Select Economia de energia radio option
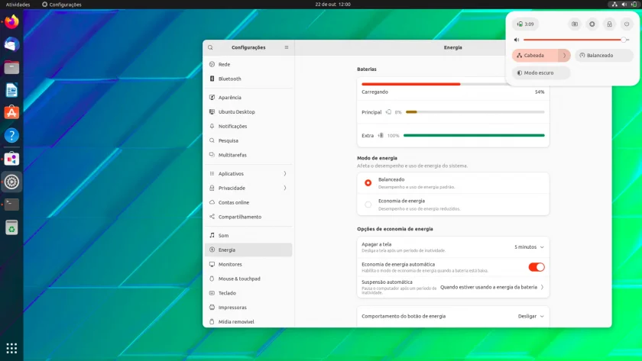Screen dimensions: 642x361 [x=368, y=205]
